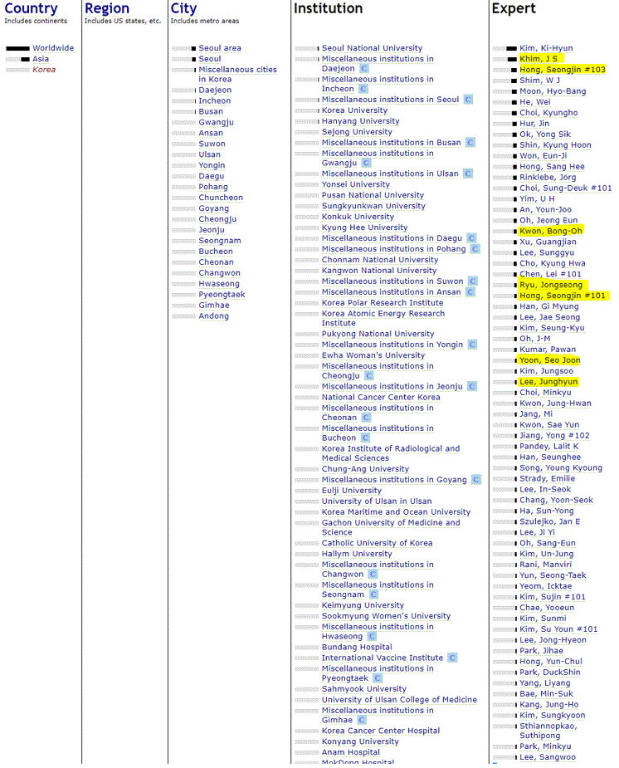Click the C icon next to Miscellaneous institutions in Hwaseong
The image size is (619, 768).
372,636
